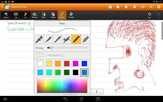This screenshot has height=102, width=163.
Task: Open the page settings document icon
Action: tap(126, 7)
